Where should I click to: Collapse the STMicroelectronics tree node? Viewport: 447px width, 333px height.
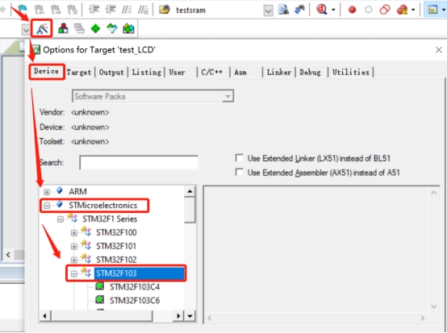[x=47, y=206]
